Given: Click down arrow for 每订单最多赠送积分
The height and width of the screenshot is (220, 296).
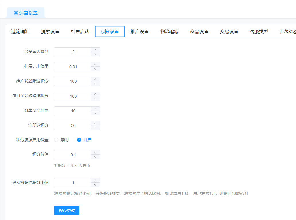Looking at the screenshot, I should [95, 98].
